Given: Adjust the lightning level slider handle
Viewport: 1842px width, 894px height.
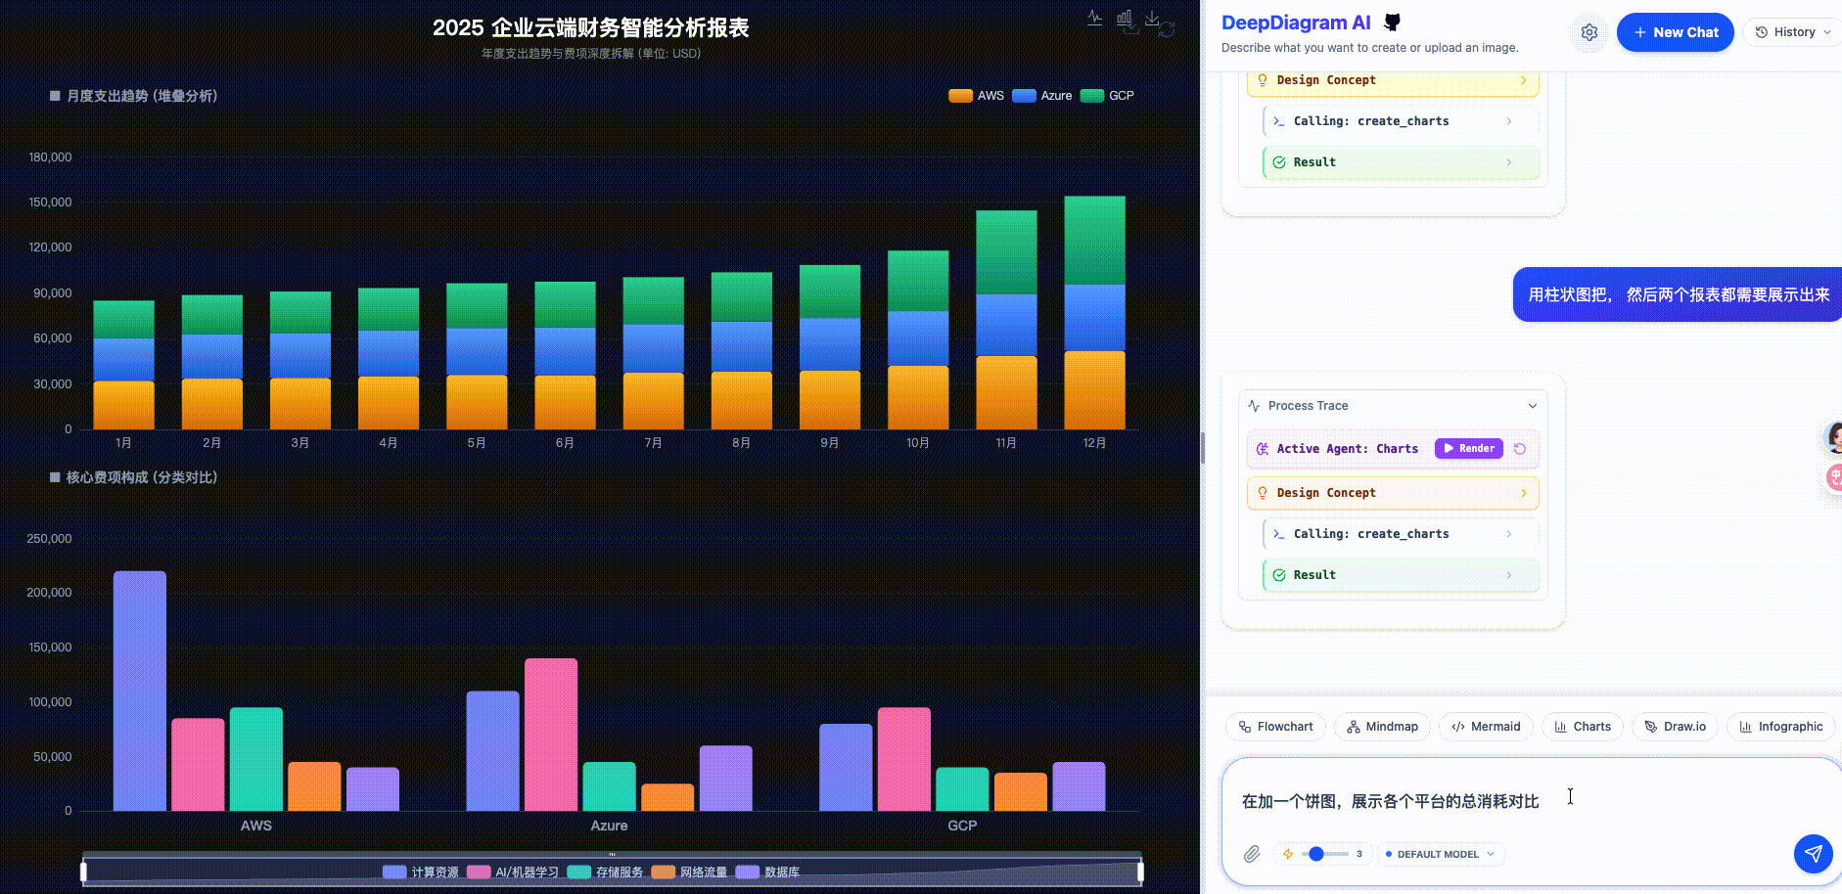Looking at the screenshot, I should 1316,854.
